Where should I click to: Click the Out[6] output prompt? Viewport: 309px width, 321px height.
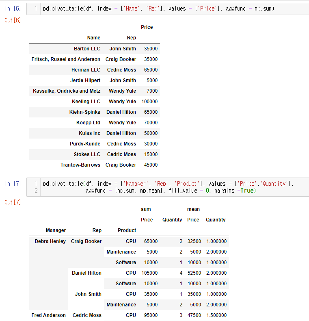pos(14,20)
